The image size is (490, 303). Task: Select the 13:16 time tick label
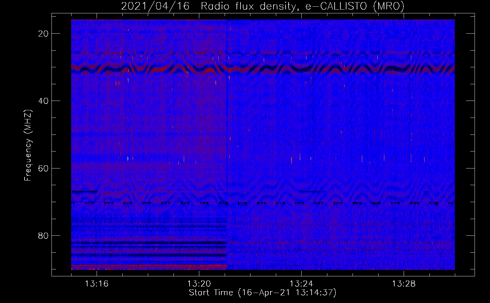pyautogui.click(x=97, y=284)
